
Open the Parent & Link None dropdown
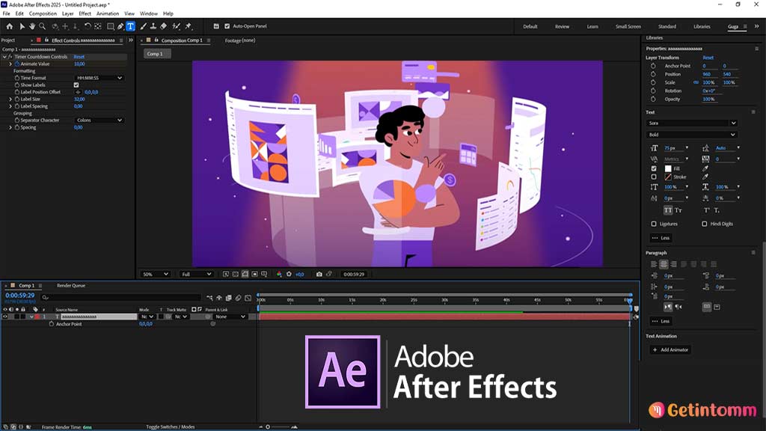click(230, 317)
